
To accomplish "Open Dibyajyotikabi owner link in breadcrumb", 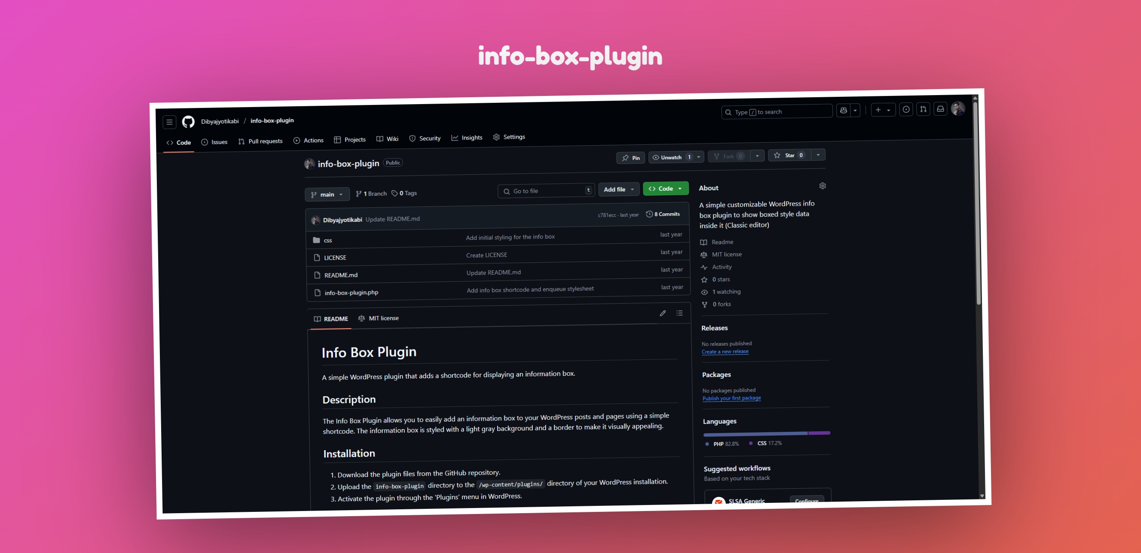I will pos(220,121).
